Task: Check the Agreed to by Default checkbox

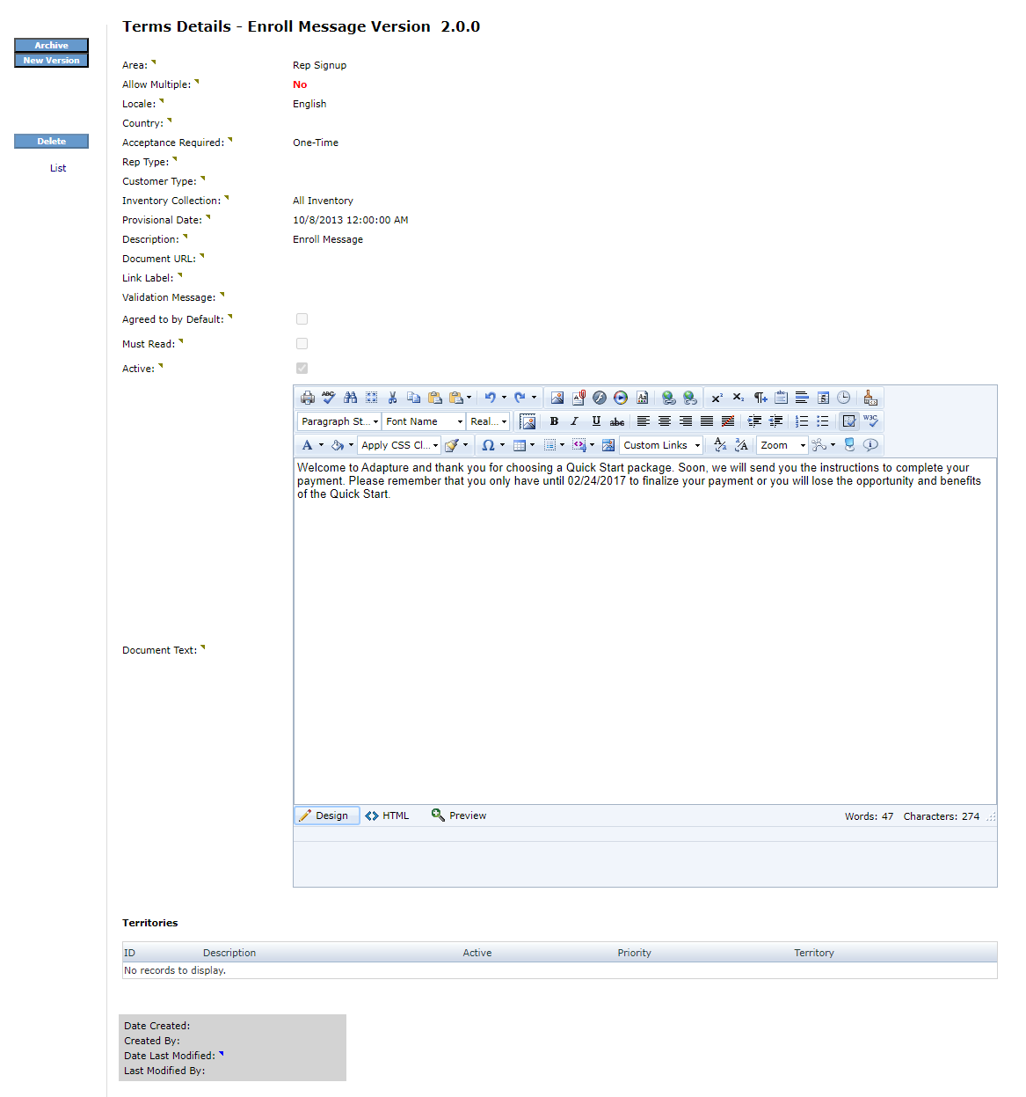Action: click(x=302, y=319)
